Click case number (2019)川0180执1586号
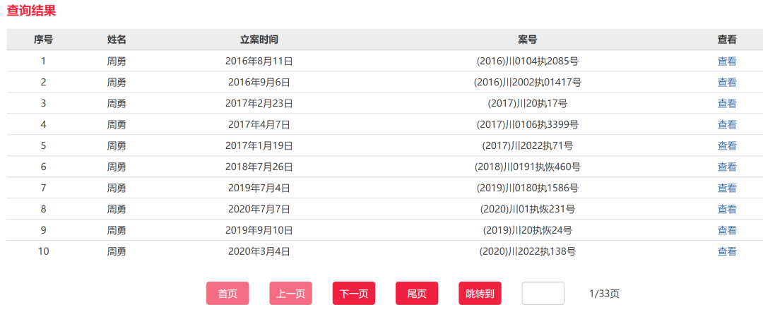 point(528,188)
